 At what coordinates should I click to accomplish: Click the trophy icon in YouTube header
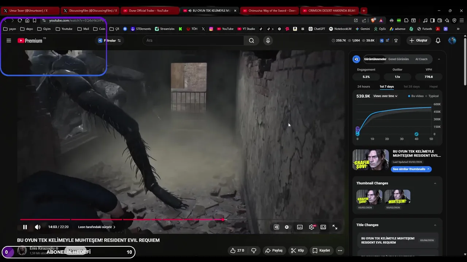(396, 40)
